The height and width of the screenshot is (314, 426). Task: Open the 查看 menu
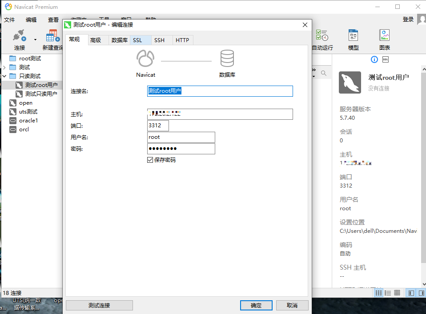point(53,20)
